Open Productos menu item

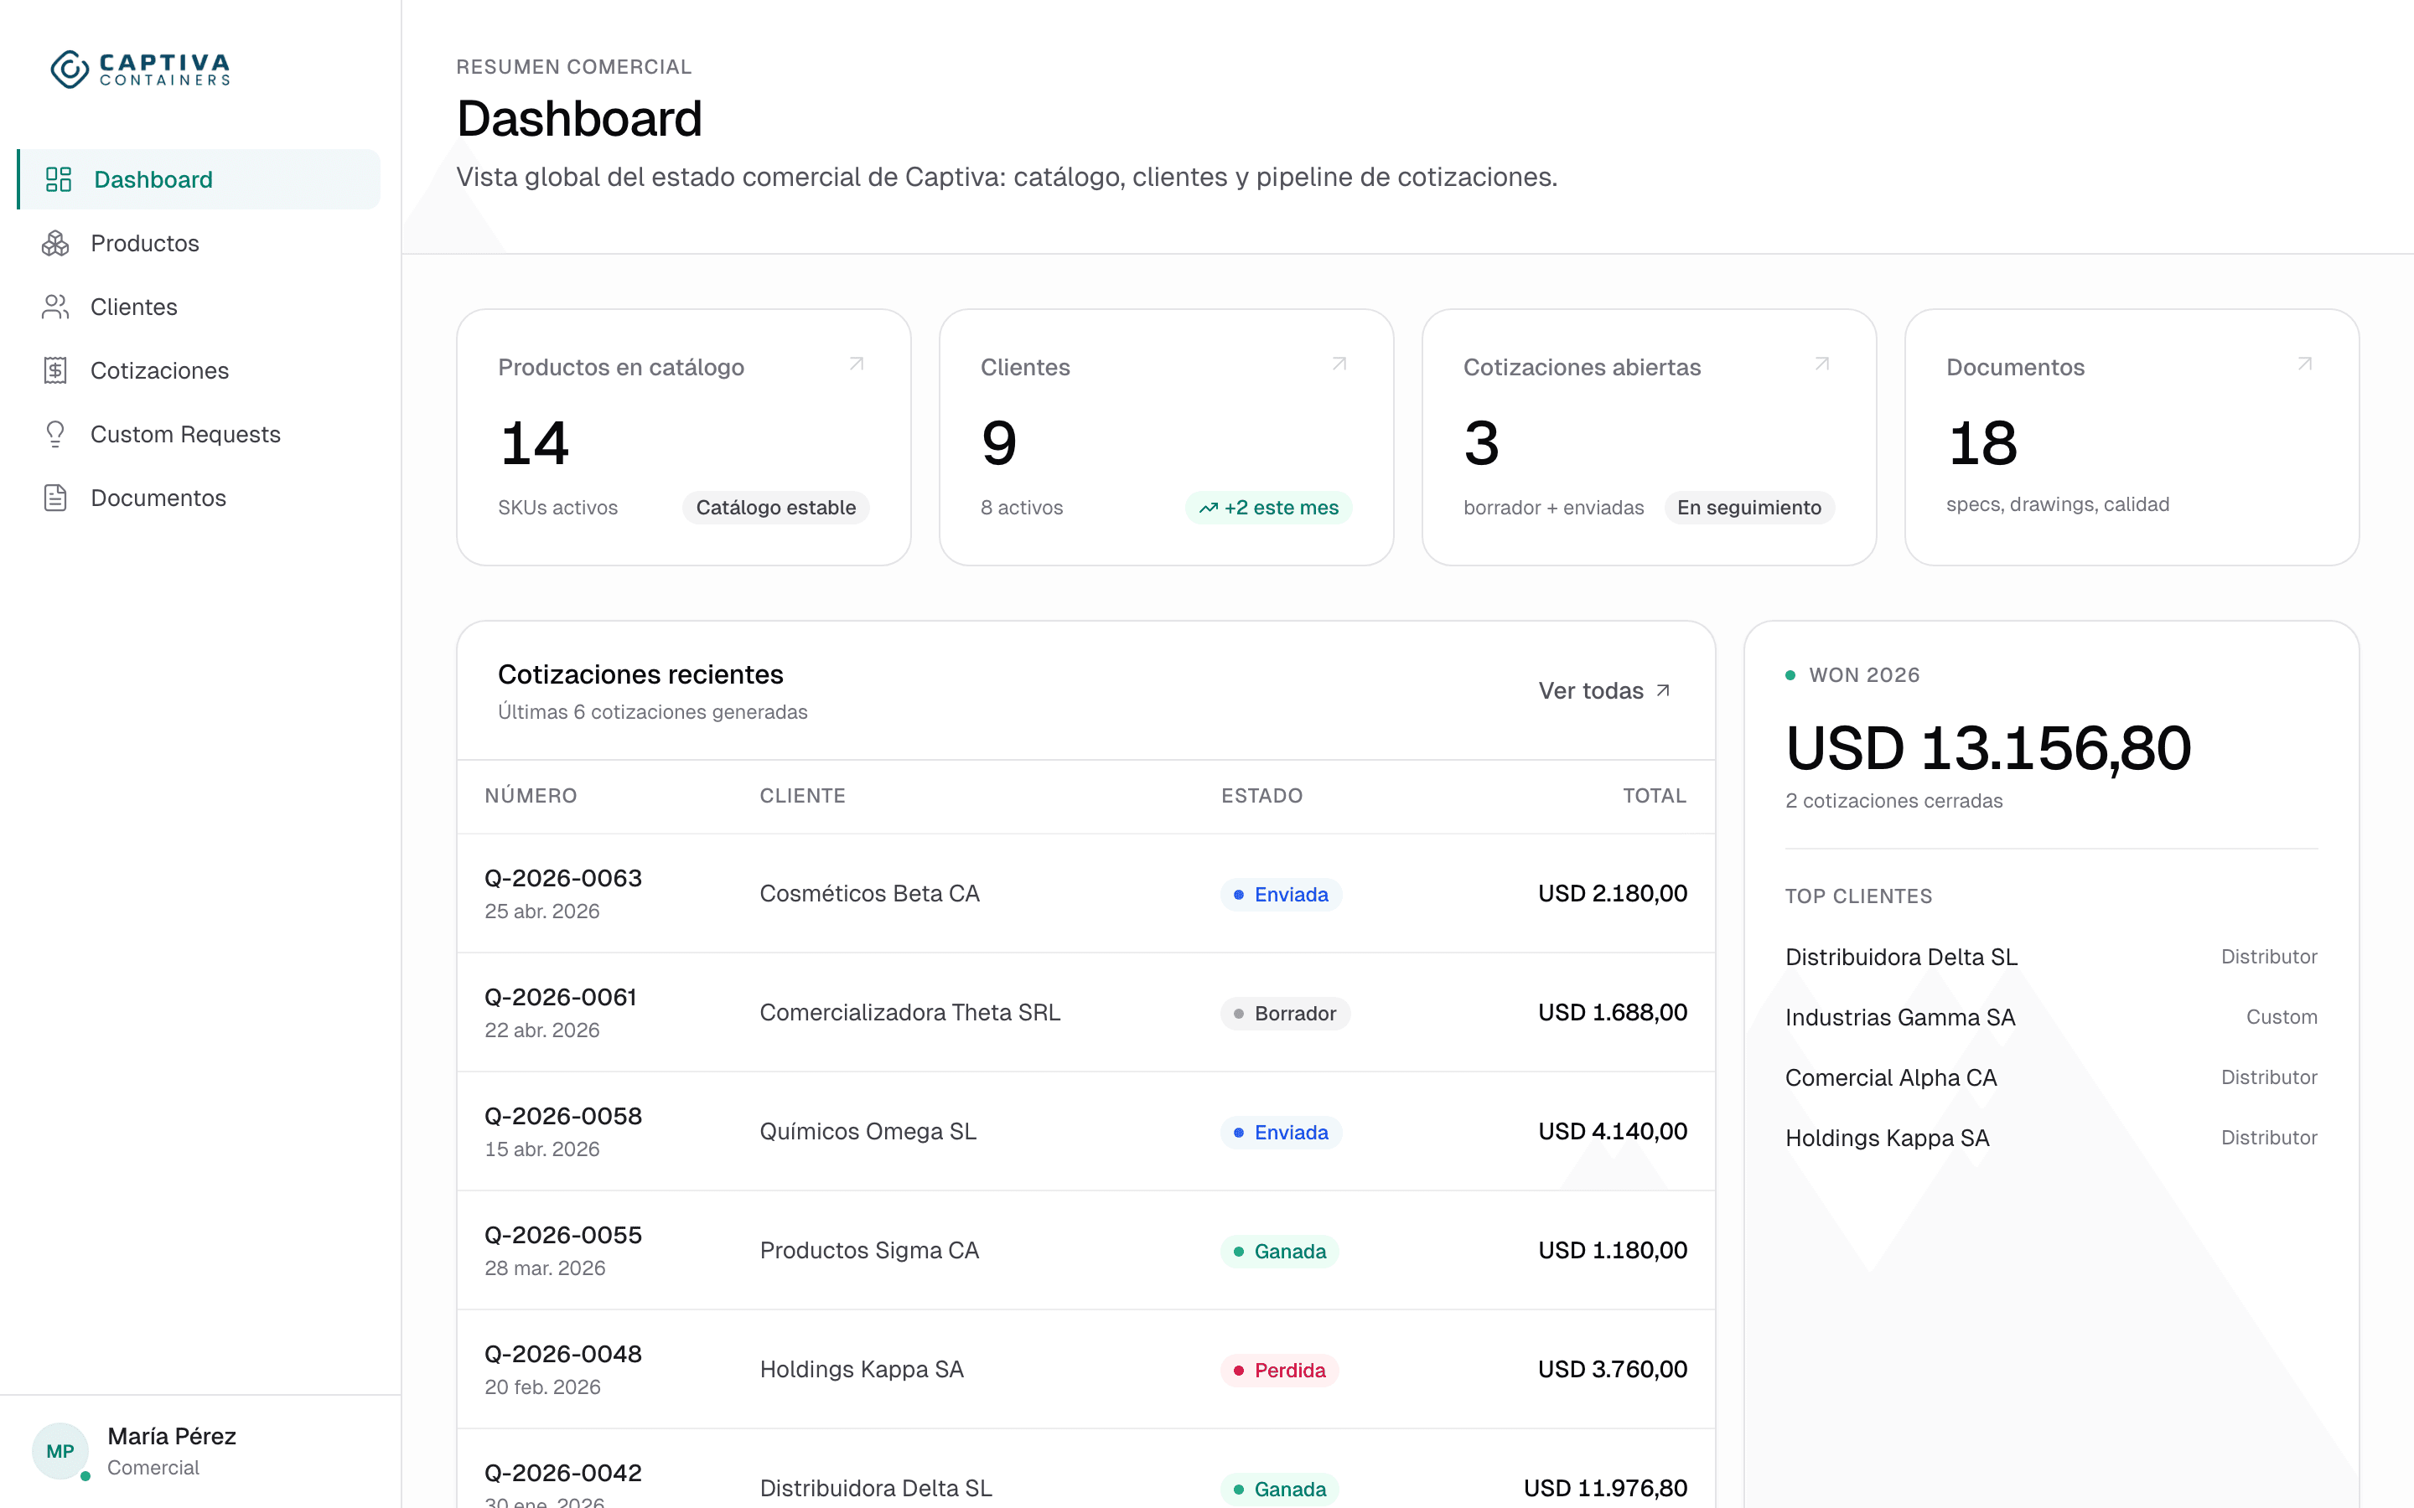(x=199, y=243)
